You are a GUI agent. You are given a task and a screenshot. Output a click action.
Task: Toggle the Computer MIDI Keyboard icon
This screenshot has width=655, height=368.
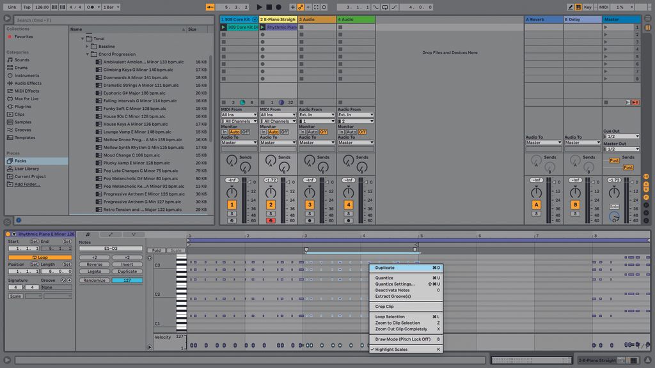tap(579, 6)
